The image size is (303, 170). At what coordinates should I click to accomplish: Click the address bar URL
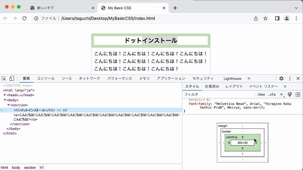108,18
